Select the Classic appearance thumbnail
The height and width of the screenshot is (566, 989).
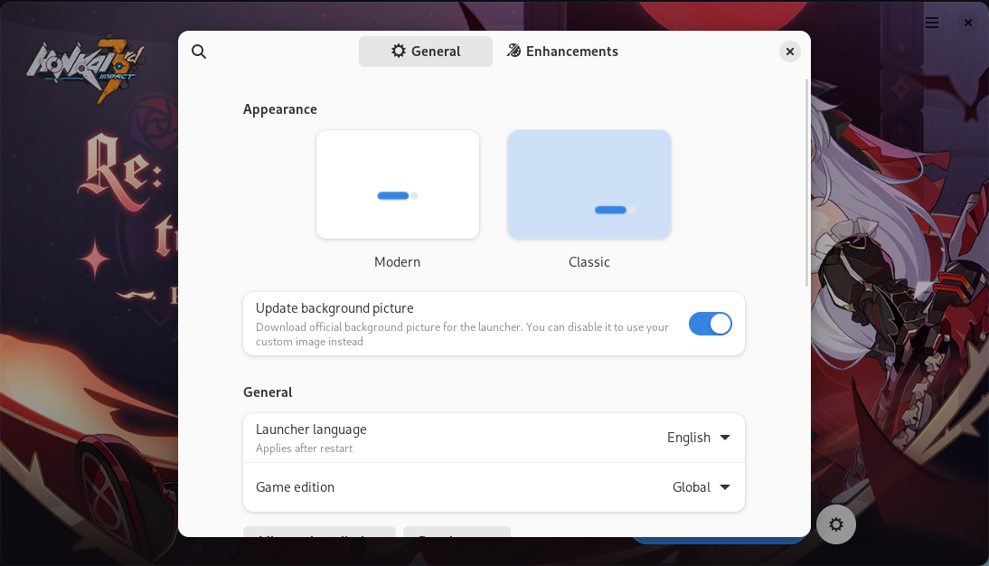[x=589, y=184]
